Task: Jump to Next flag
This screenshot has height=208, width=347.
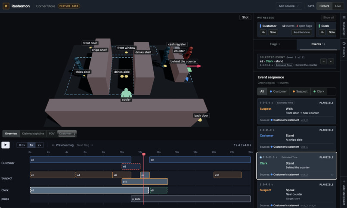Action: pyautogui.click(x=85, y=145)
